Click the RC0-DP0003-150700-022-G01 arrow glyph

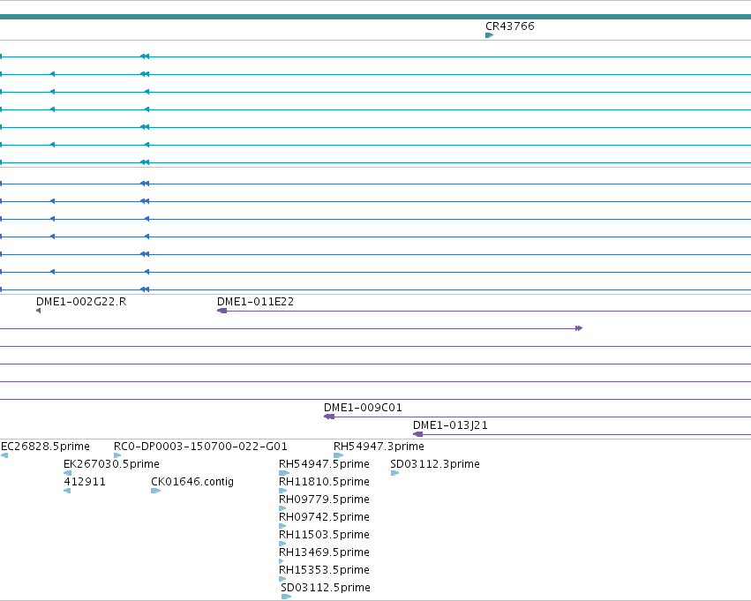(117, 455)
